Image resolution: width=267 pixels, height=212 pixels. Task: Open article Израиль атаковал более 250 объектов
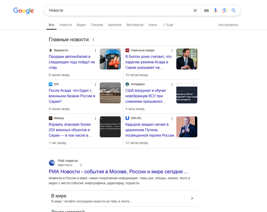(70, 130)
